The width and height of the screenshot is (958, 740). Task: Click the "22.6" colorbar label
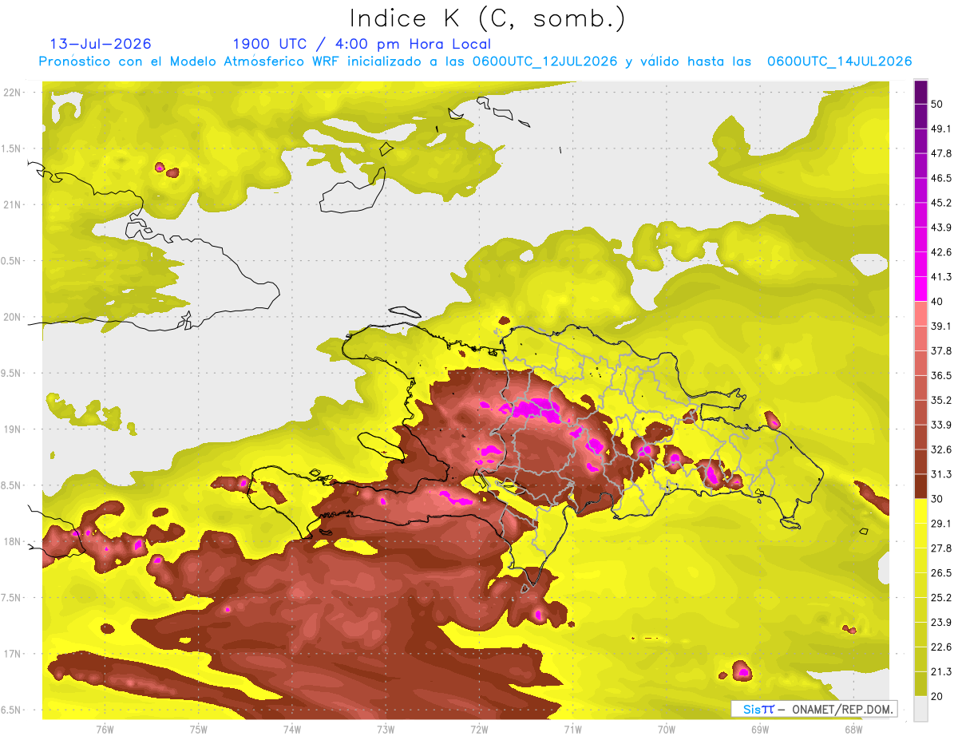[941, 647]
